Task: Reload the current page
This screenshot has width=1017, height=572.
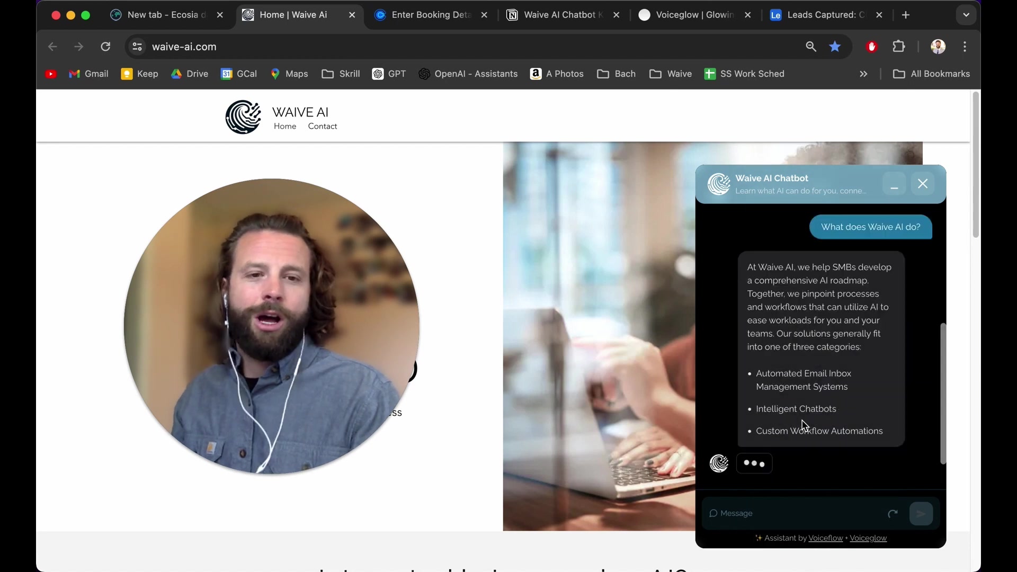Action: [105, 47]
